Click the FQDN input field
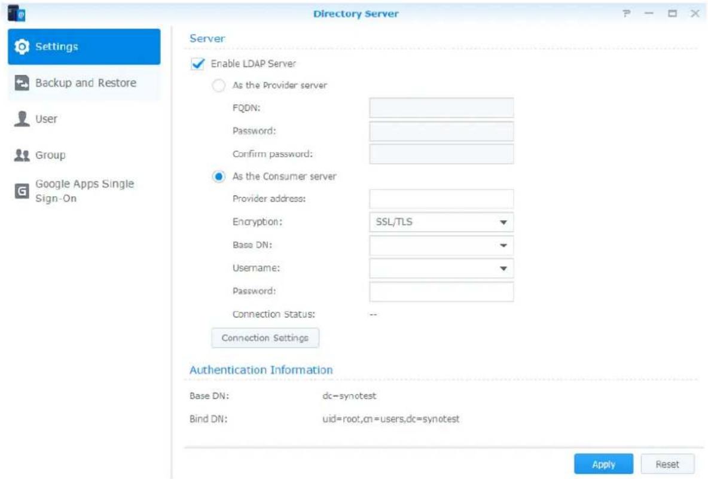This screenshot has height=479, width=708. coord(441,108)
